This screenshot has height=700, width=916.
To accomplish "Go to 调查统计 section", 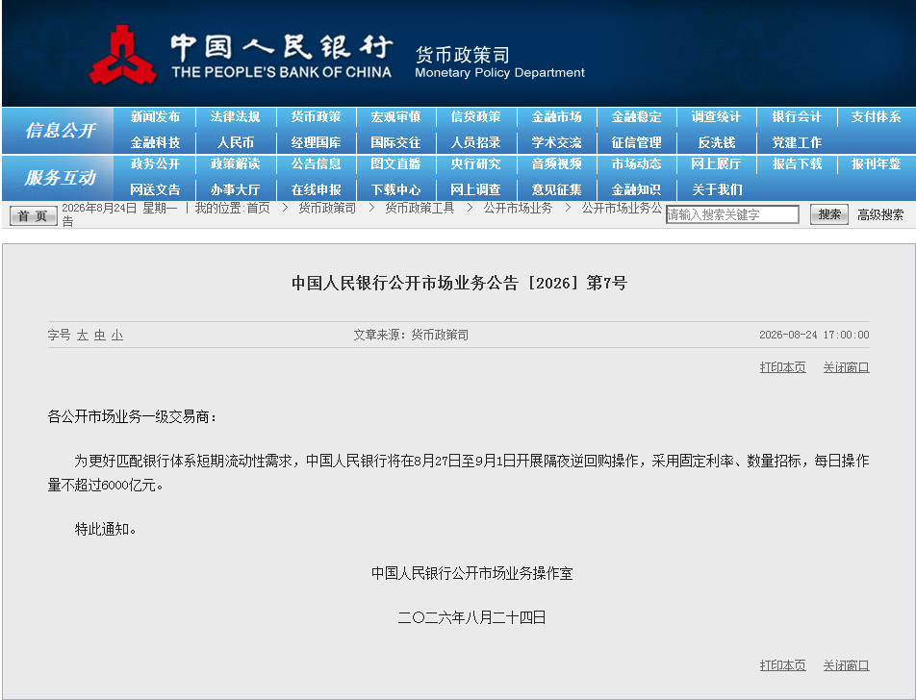I will (716, 116).
